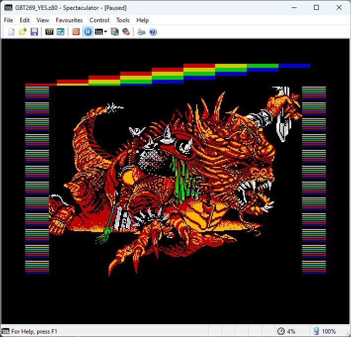Open the Favourites menu
The width and height of the screenshot is (351, 337).
pyautogui.click(x=69, y=20)
